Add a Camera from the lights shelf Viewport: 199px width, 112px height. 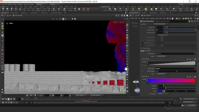pyautogui.click(x=105, y=10)
